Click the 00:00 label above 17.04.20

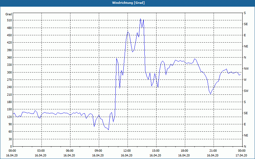[242, 151]
